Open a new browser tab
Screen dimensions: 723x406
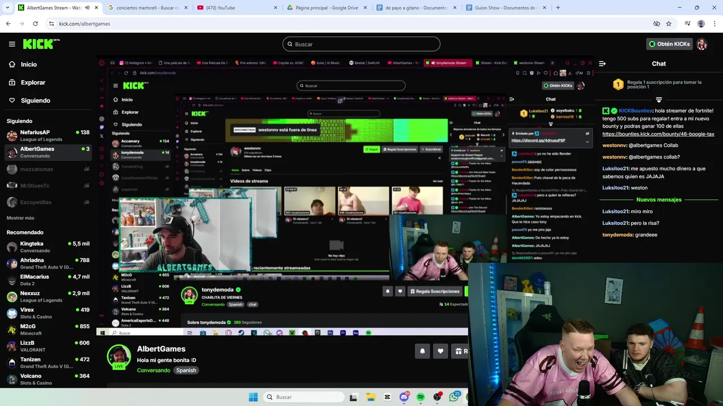coord(558,8)
